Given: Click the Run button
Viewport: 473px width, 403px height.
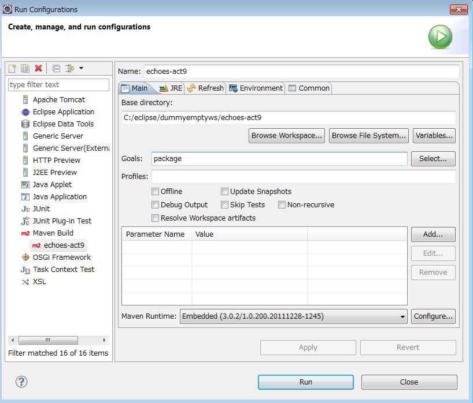Looking at the screenshot, I should [x=305, y=382].
